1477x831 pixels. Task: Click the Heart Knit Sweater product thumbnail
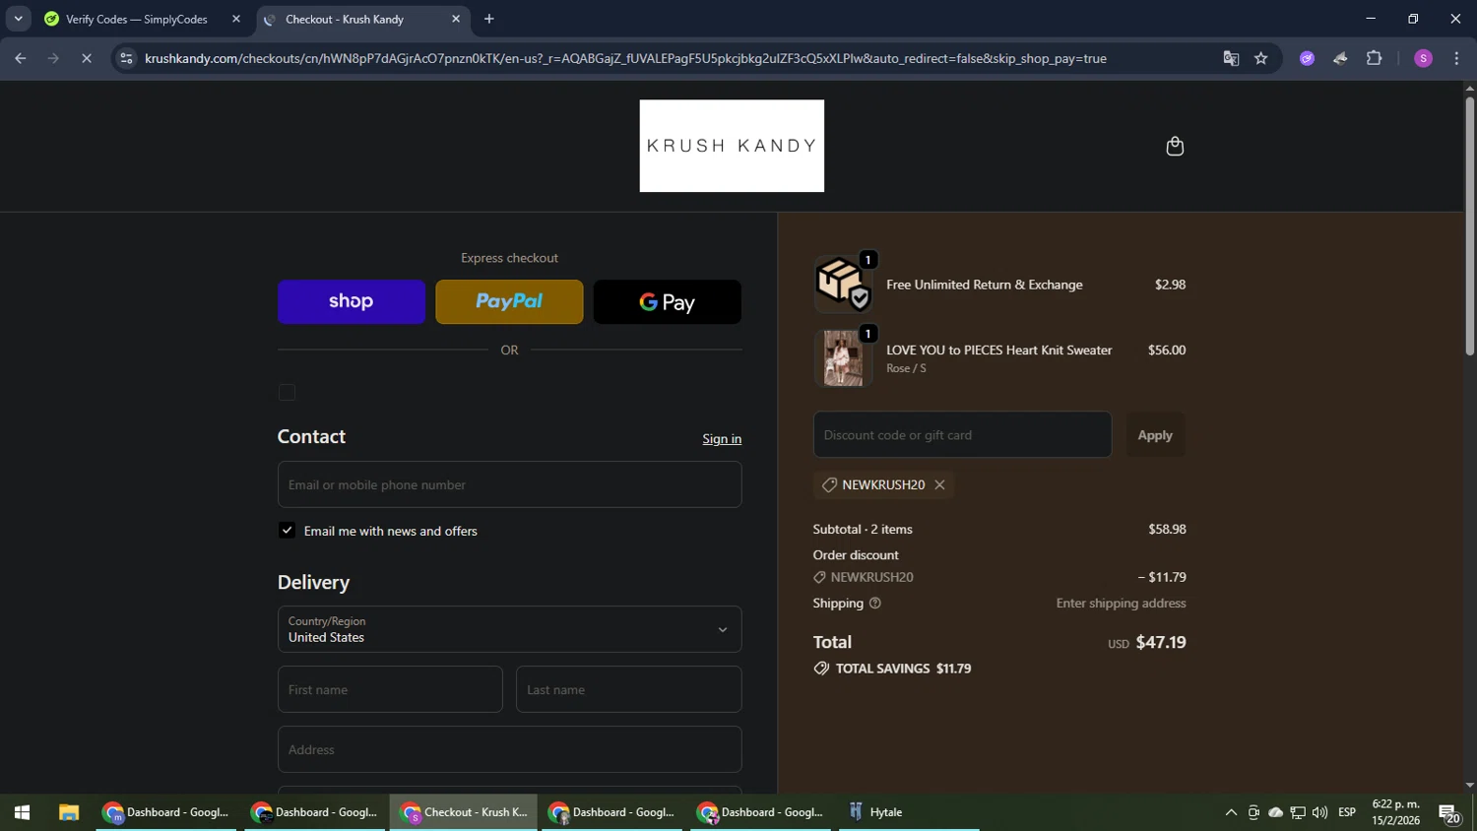pos(843,357)
